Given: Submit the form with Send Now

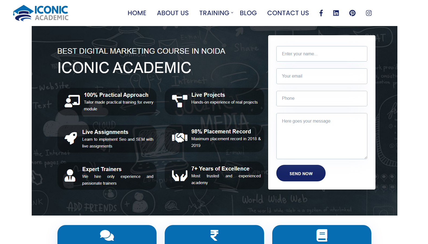Looking at the screenshot, I should point(301,173).
